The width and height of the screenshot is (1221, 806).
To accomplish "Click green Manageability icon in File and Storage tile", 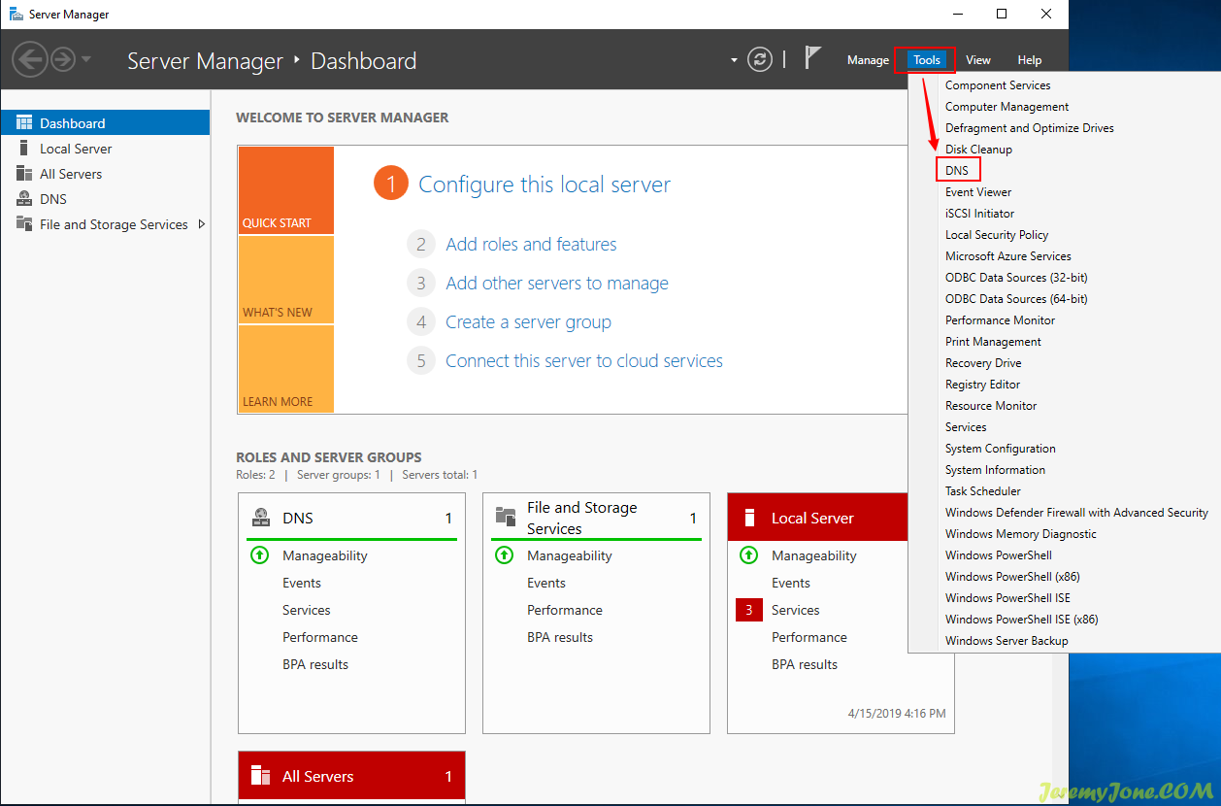I will click(x=504, y=555).
